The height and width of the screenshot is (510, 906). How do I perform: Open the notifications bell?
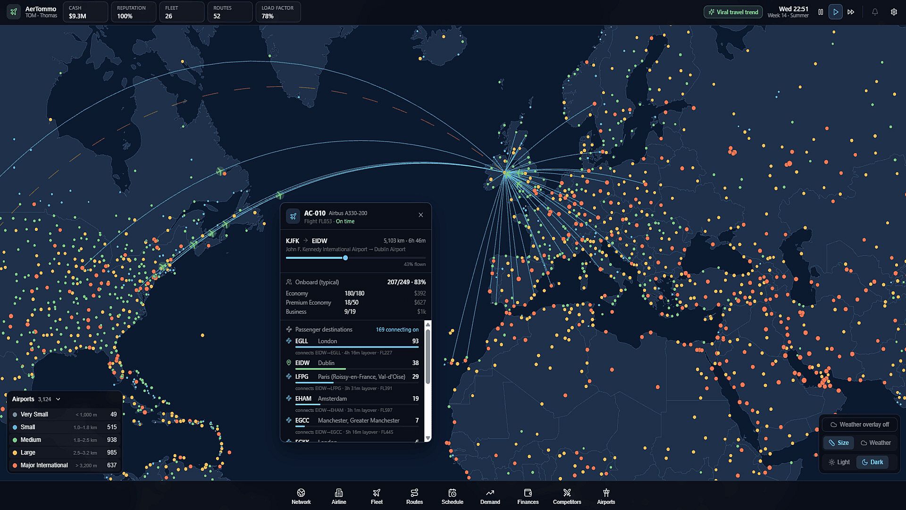coord(875,12)
